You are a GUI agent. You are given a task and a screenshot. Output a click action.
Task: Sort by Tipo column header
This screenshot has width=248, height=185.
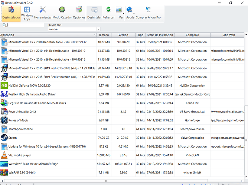[x=140, y=35]
